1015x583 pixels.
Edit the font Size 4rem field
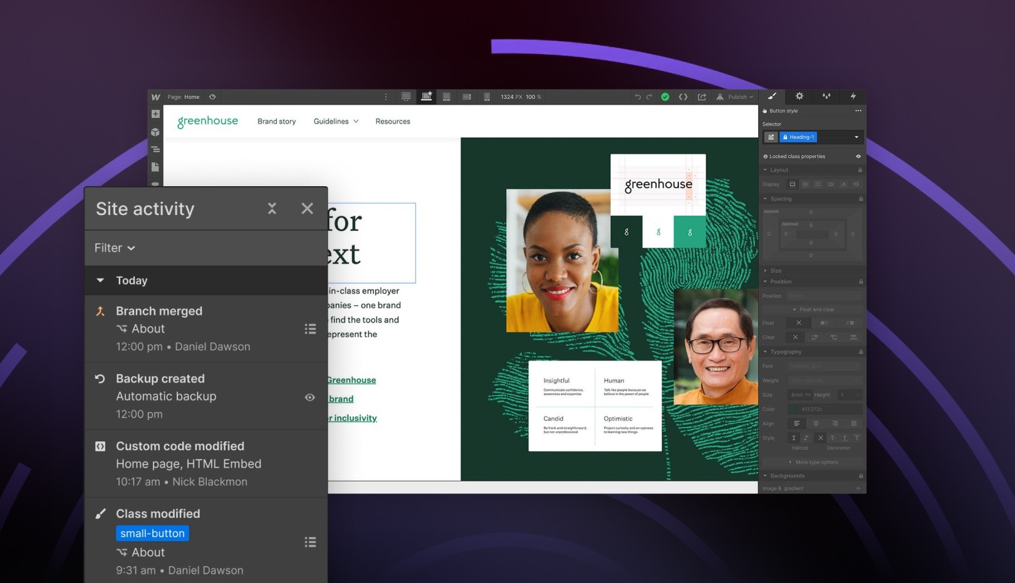click(x=801, y=395)
